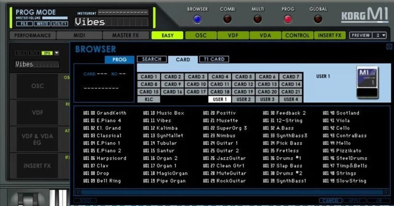Select program U01 22 SuperOrg 3
Viewport: 394px width, 206px height.
tap(225, 128)
